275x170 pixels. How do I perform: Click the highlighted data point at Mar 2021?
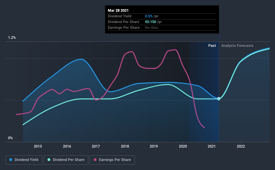[x=218, y=99]
